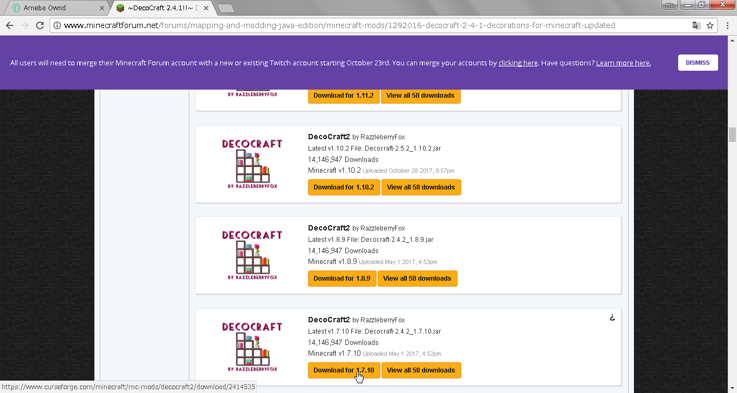Bookmark this page with the star icon
Screen dimensions: 737x393
[x=710, y=25]
